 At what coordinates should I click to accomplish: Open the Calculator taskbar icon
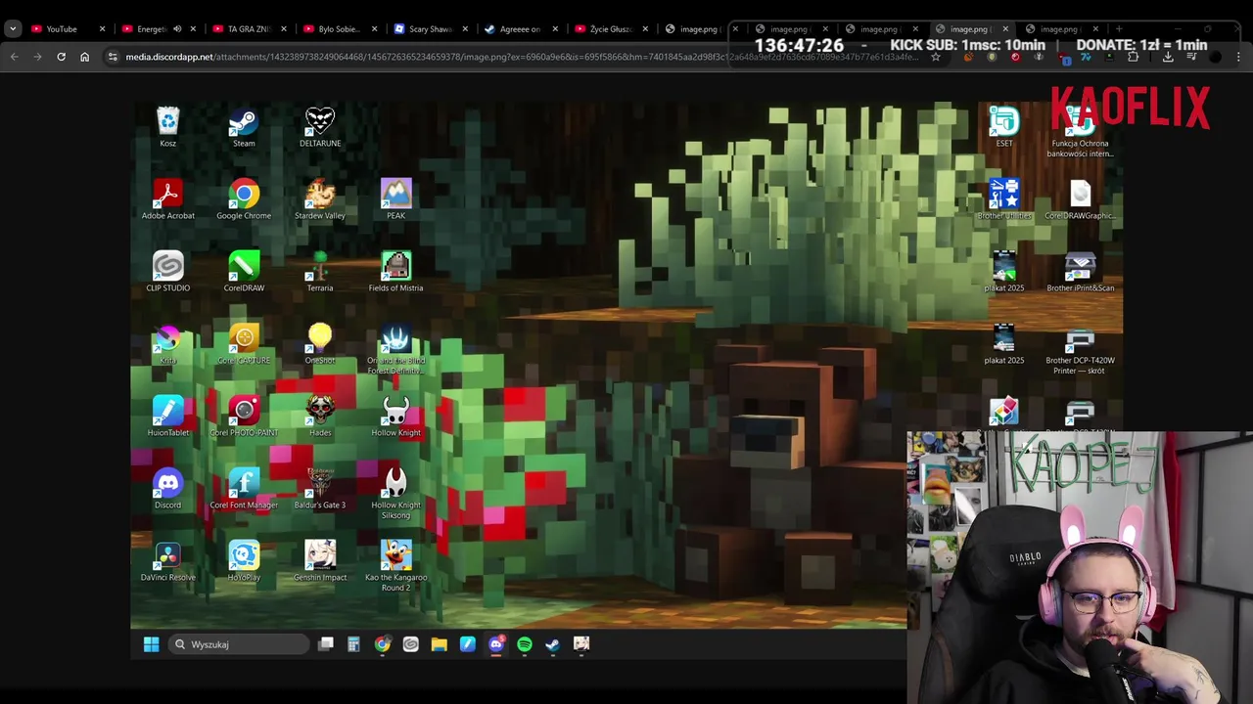click(x=353, y=644)
